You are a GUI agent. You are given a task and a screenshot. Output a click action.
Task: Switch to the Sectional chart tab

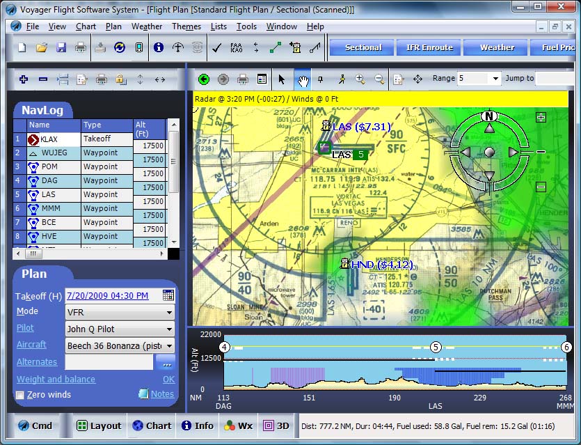coord(363,47)
